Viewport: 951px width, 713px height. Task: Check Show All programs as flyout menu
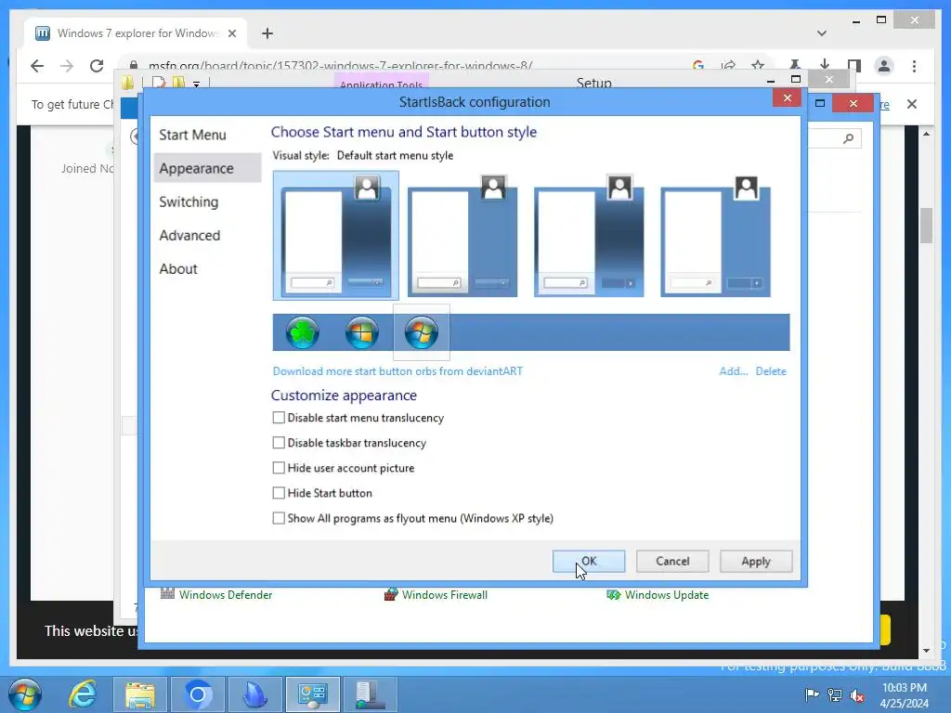pos(279,518)
